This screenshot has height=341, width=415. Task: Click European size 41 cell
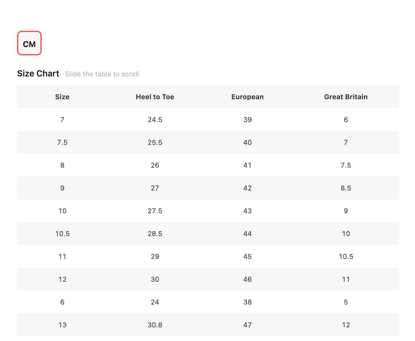[247, 165]
